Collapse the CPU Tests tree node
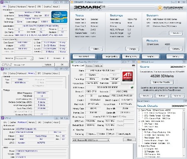 (x=139, y=121)
